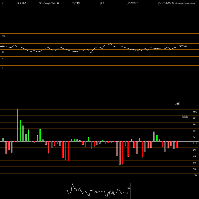
Task: Click the -100 label on MR axis
Action: pyautogui.click(x=195, y=176)
